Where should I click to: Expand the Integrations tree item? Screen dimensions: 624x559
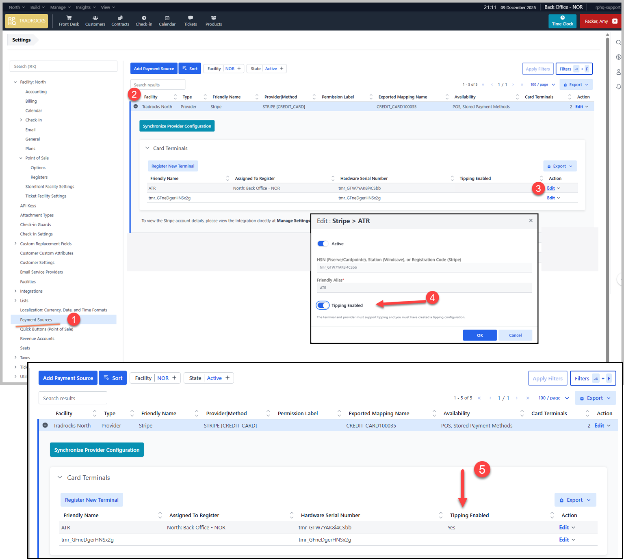[15, 291]
